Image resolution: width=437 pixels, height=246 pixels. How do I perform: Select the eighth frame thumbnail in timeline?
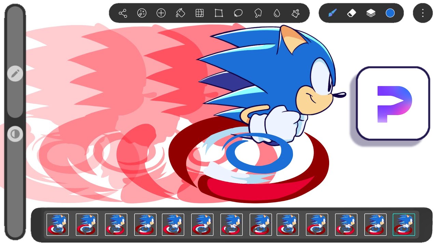(x=261, y=224)
